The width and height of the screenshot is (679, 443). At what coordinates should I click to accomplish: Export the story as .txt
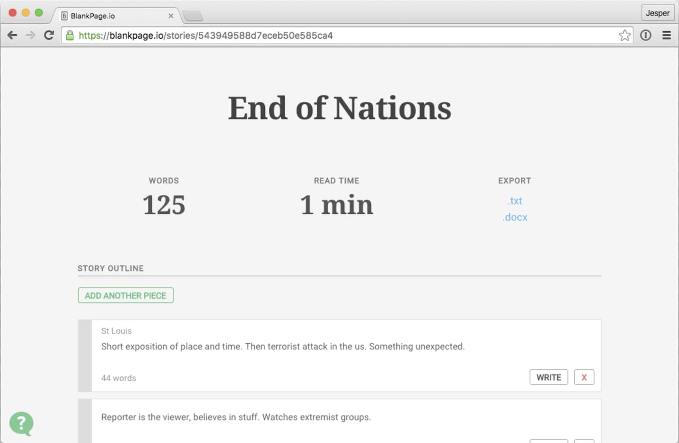click(515, 201)
